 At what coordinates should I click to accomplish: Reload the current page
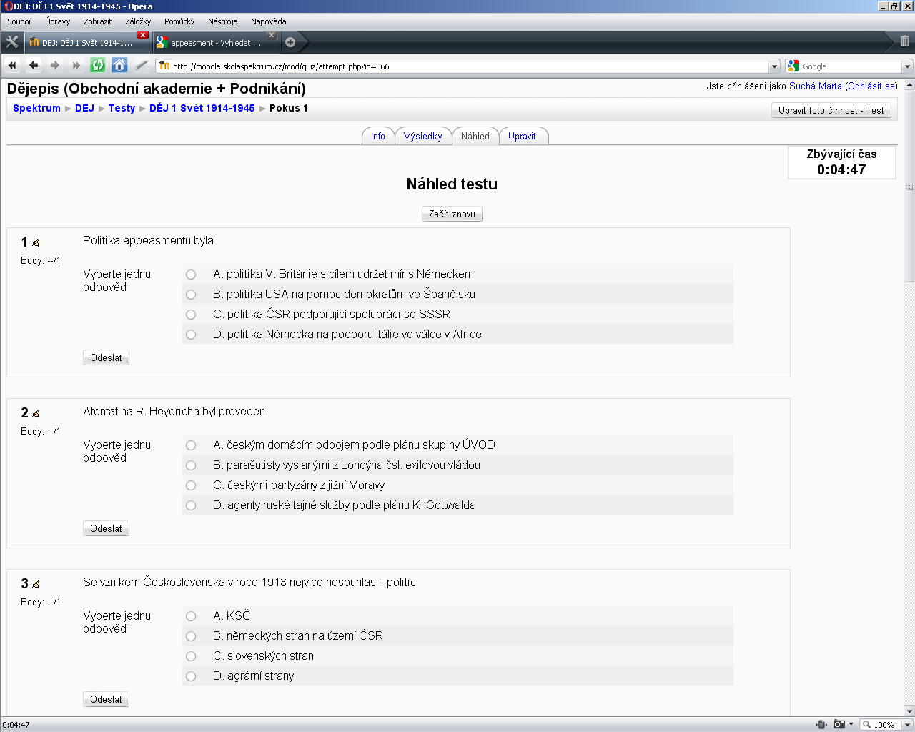click(x=98, y=65)
